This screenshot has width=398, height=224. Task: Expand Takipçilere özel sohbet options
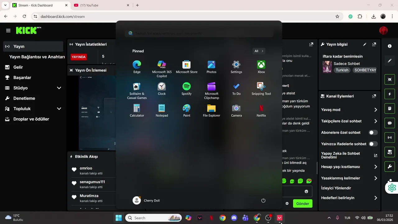349,121
